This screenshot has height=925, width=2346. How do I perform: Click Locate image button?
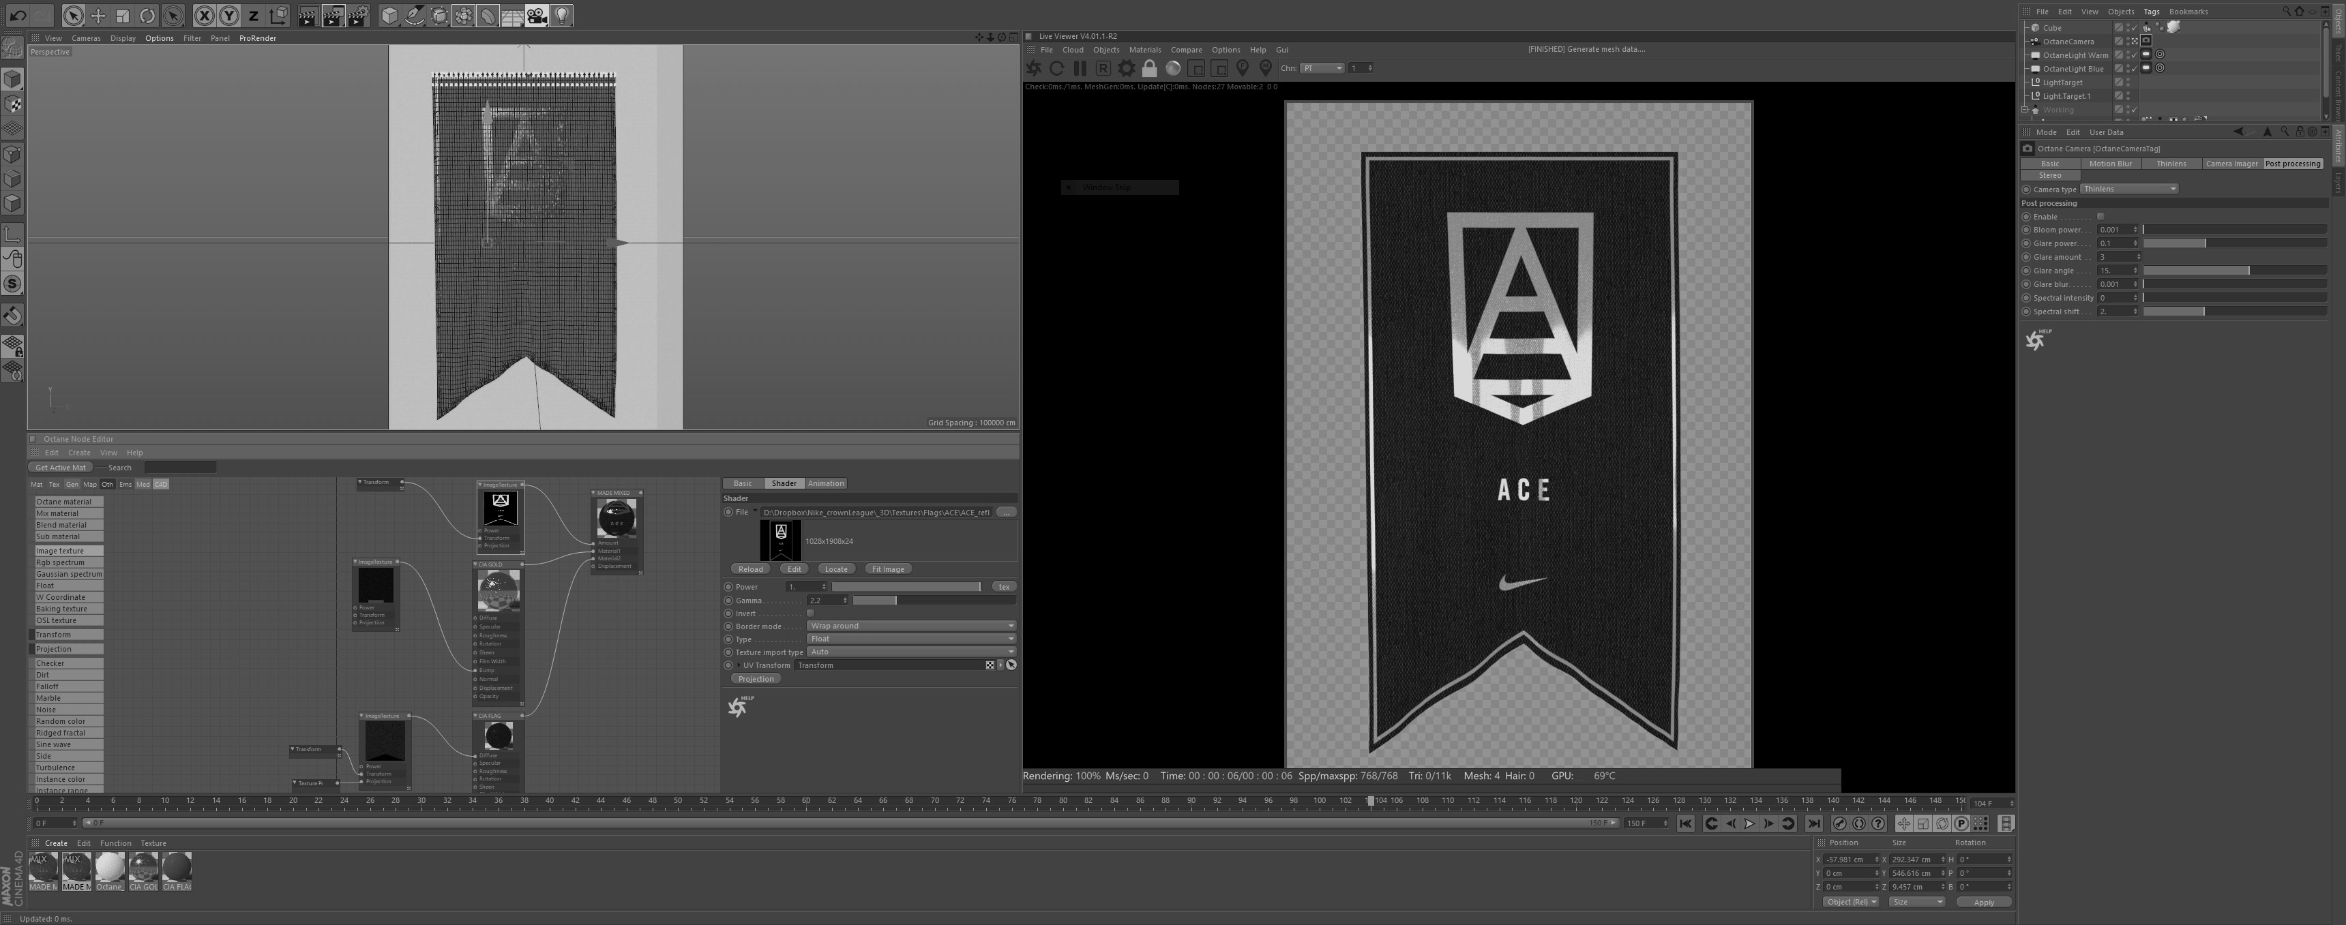click(836, 569)
